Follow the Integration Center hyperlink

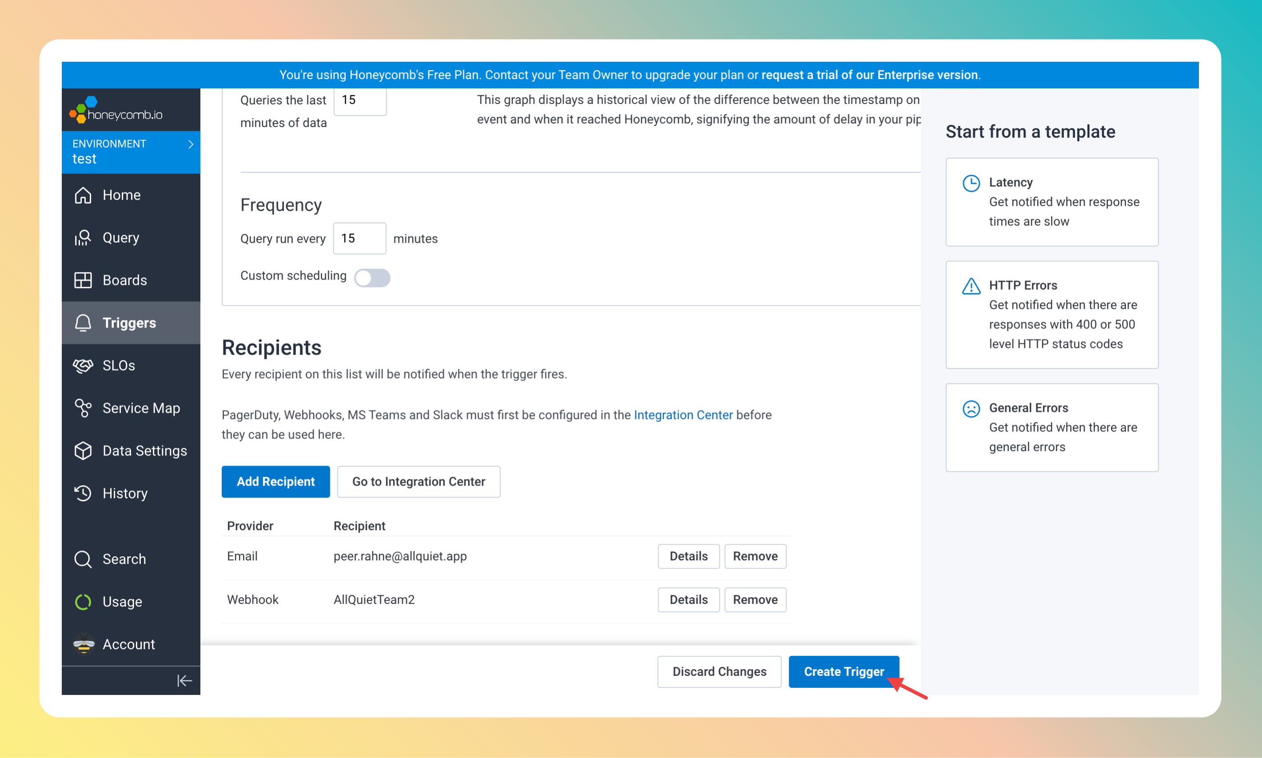(x=683, y=415)
